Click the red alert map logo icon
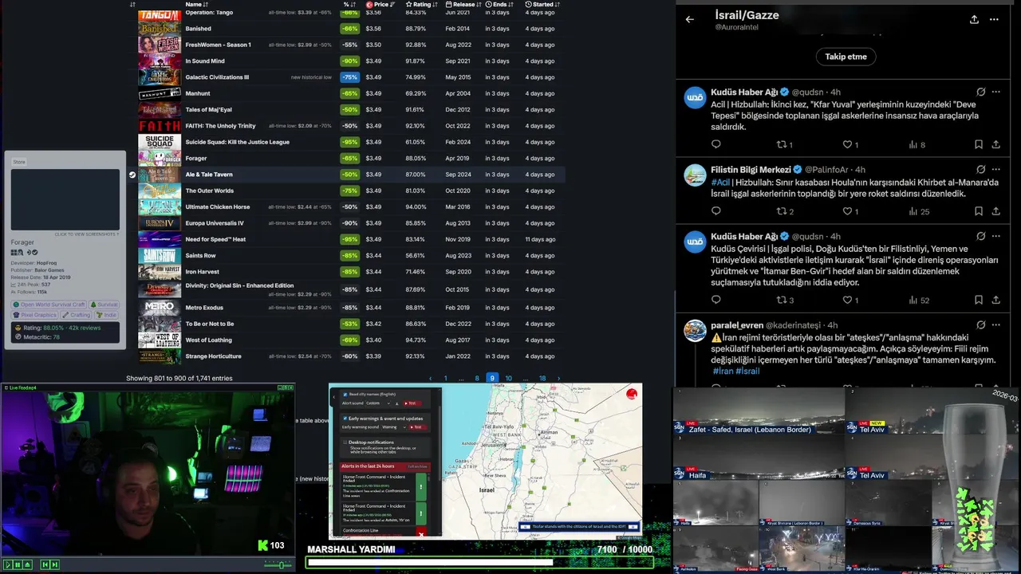1021x574 pixels. pyautogui.click(x=632, y=394)
